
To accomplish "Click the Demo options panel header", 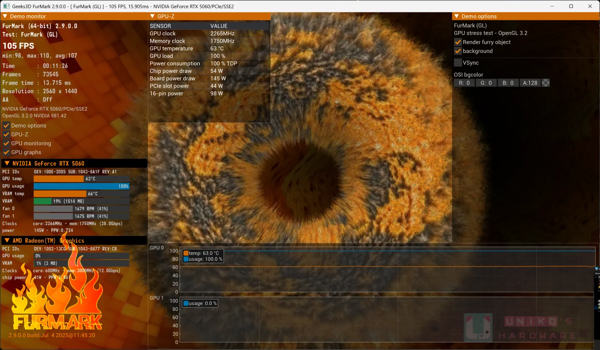I will point(479,16).
